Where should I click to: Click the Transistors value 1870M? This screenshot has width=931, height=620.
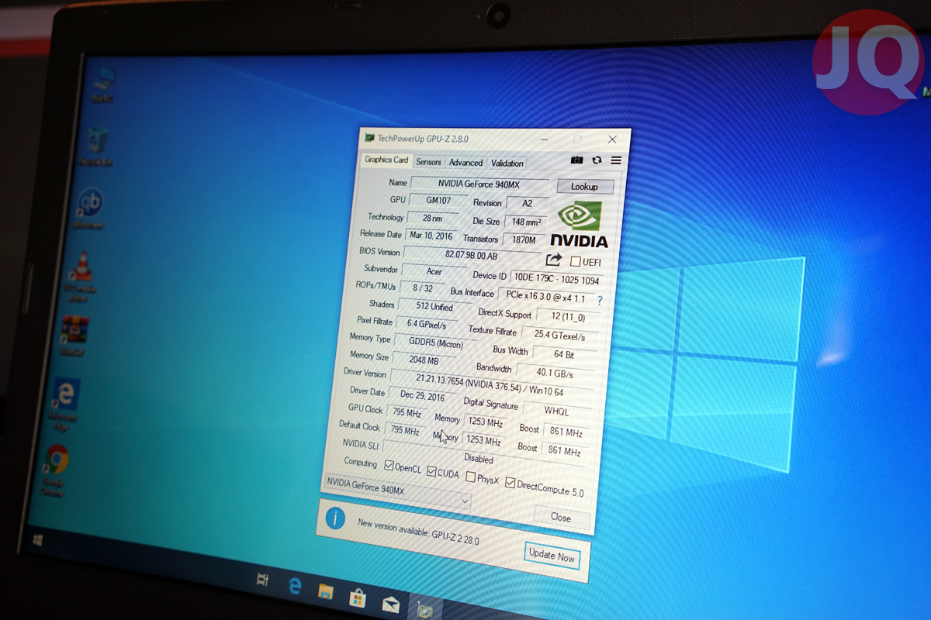coord(524,240)
